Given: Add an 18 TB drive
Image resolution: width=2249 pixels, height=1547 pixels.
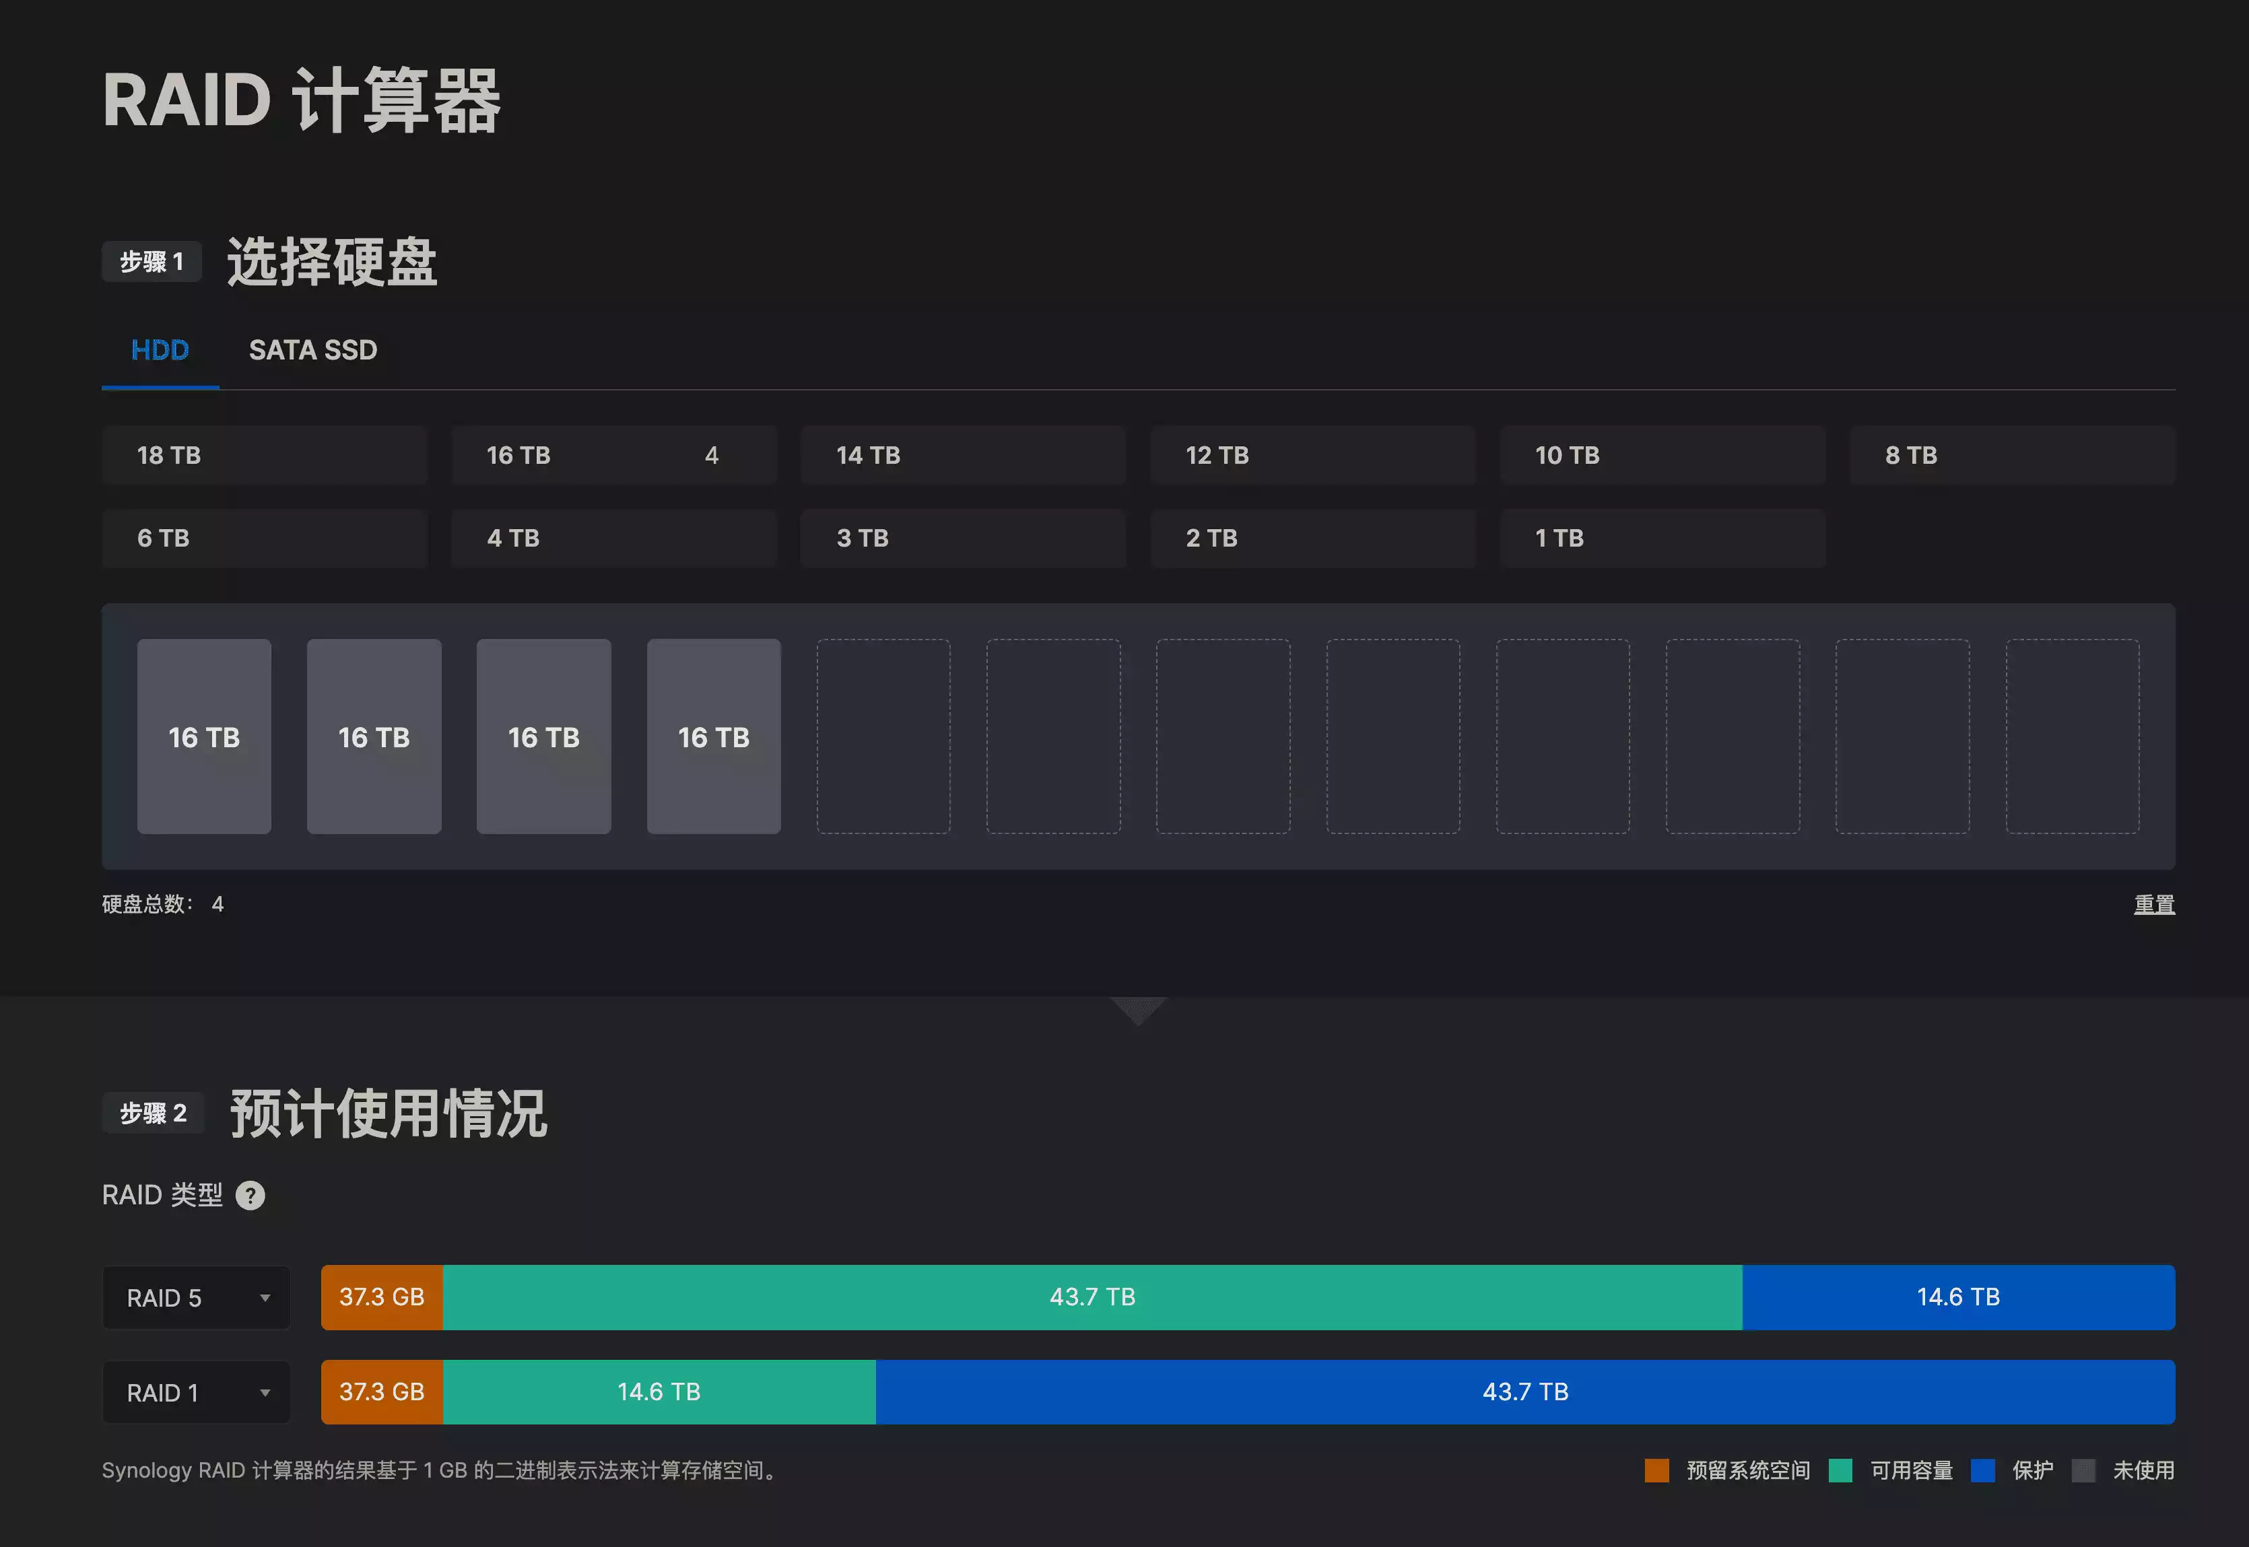Looking at the screenshot, I should (x=264, y=456).
